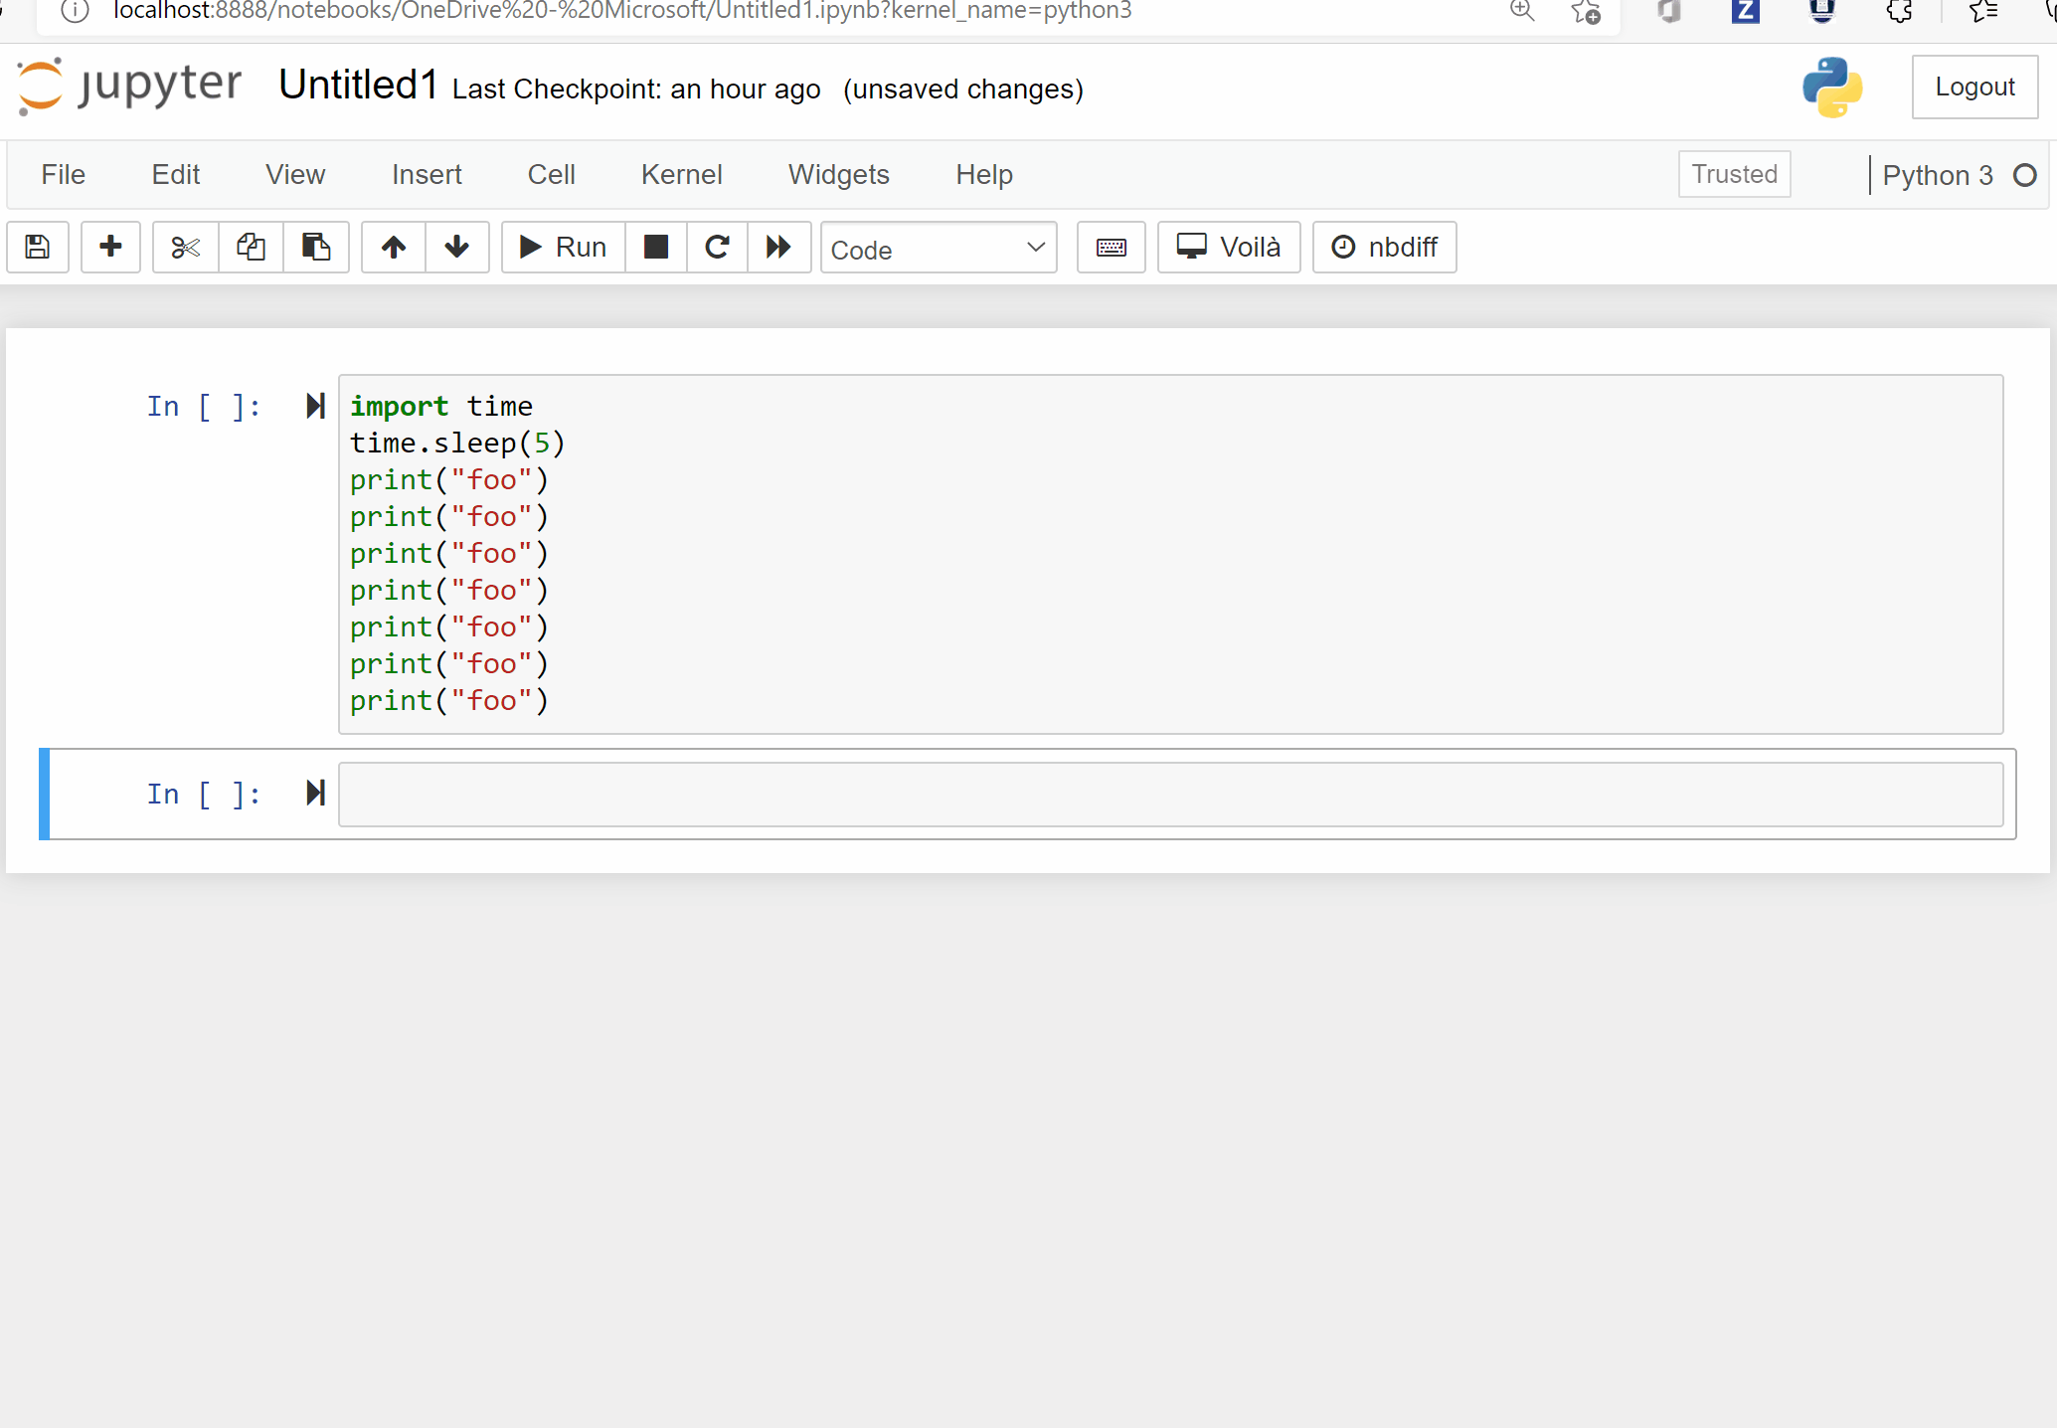Screen dimensions: 2057x1428
Task: Run the selected cell with the Run button
Action: (562, 247)
